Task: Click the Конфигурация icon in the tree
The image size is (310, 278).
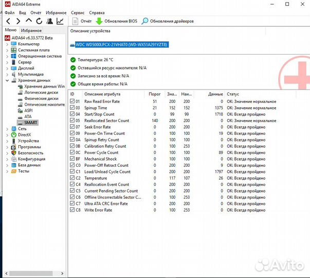Action: (x=14, y=159)
